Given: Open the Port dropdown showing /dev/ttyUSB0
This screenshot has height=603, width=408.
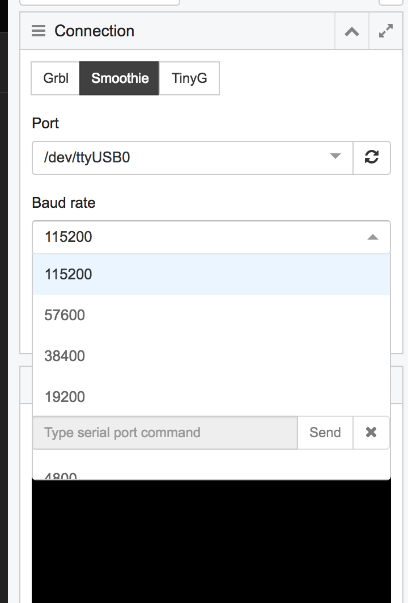Looking at the screenshot, I should [x=193, y=157].
